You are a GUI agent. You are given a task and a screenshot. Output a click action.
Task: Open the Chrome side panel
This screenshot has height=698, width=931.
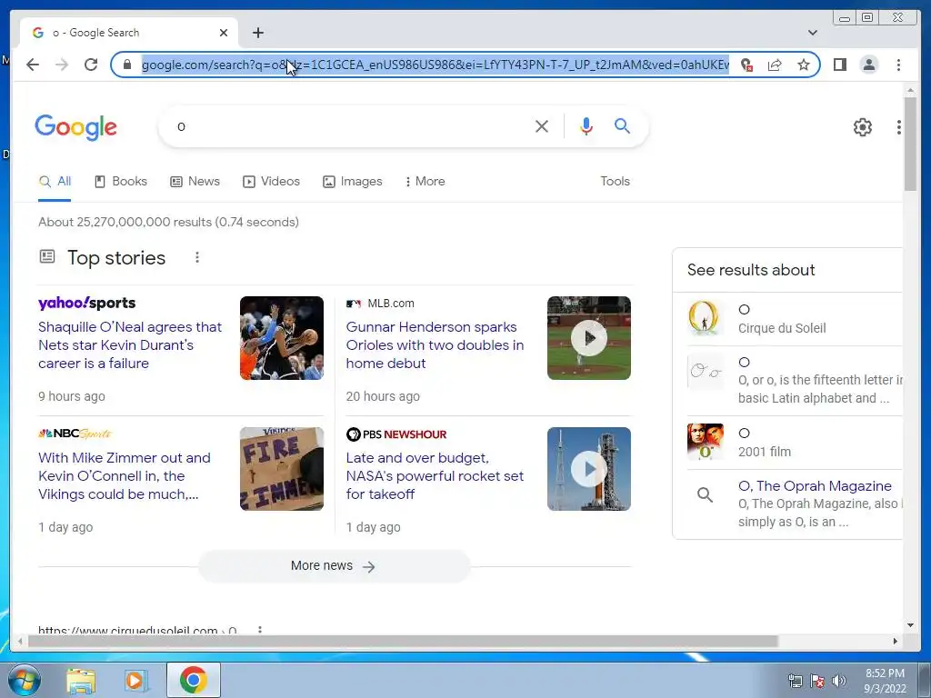point(839,65)
